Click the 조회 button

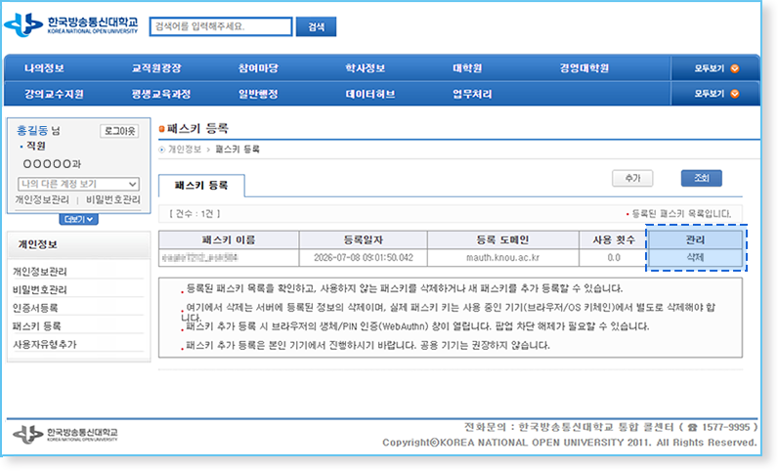point(701,178)
